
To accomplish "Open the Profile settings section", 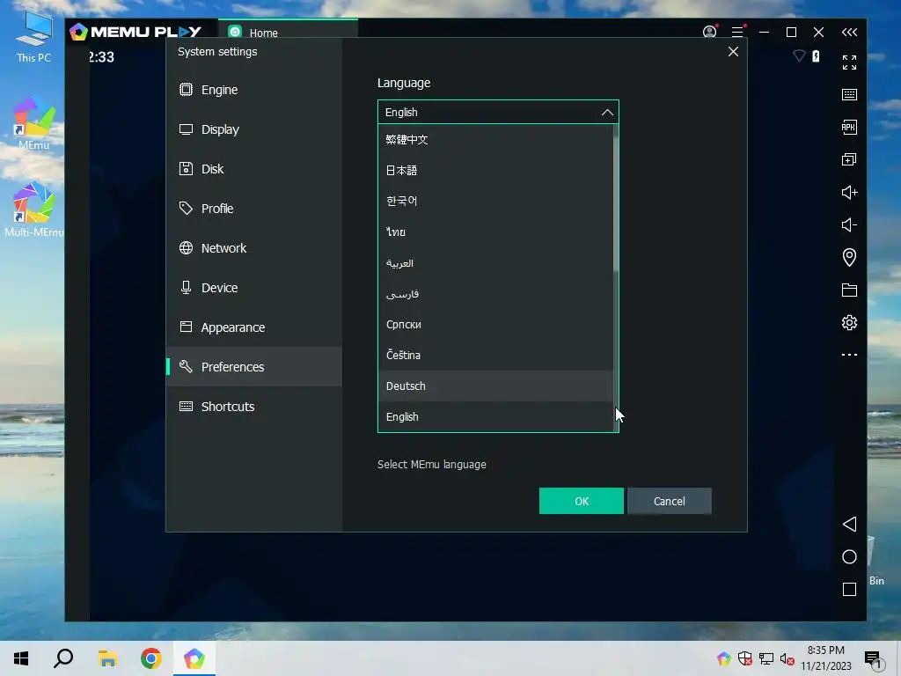I will [254, 209].
